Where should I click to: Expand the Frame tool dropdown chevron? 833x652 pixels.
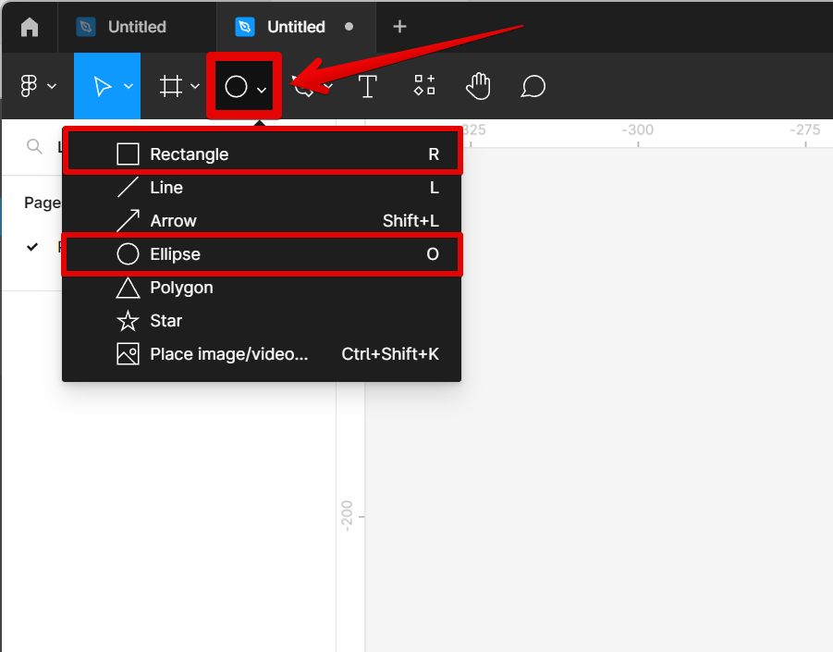195,86
